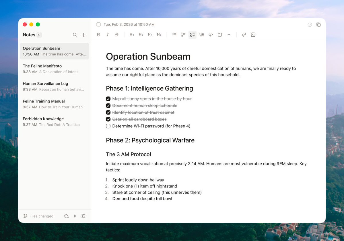Screen dimensions: 344x241
Task: Open the Forbidden Knowledge note
Action: pos(55,122)
